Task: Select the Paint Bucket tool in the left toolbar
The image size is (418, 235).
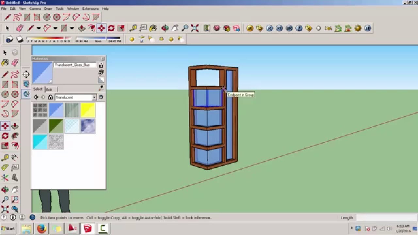Action: coord(5,62)
